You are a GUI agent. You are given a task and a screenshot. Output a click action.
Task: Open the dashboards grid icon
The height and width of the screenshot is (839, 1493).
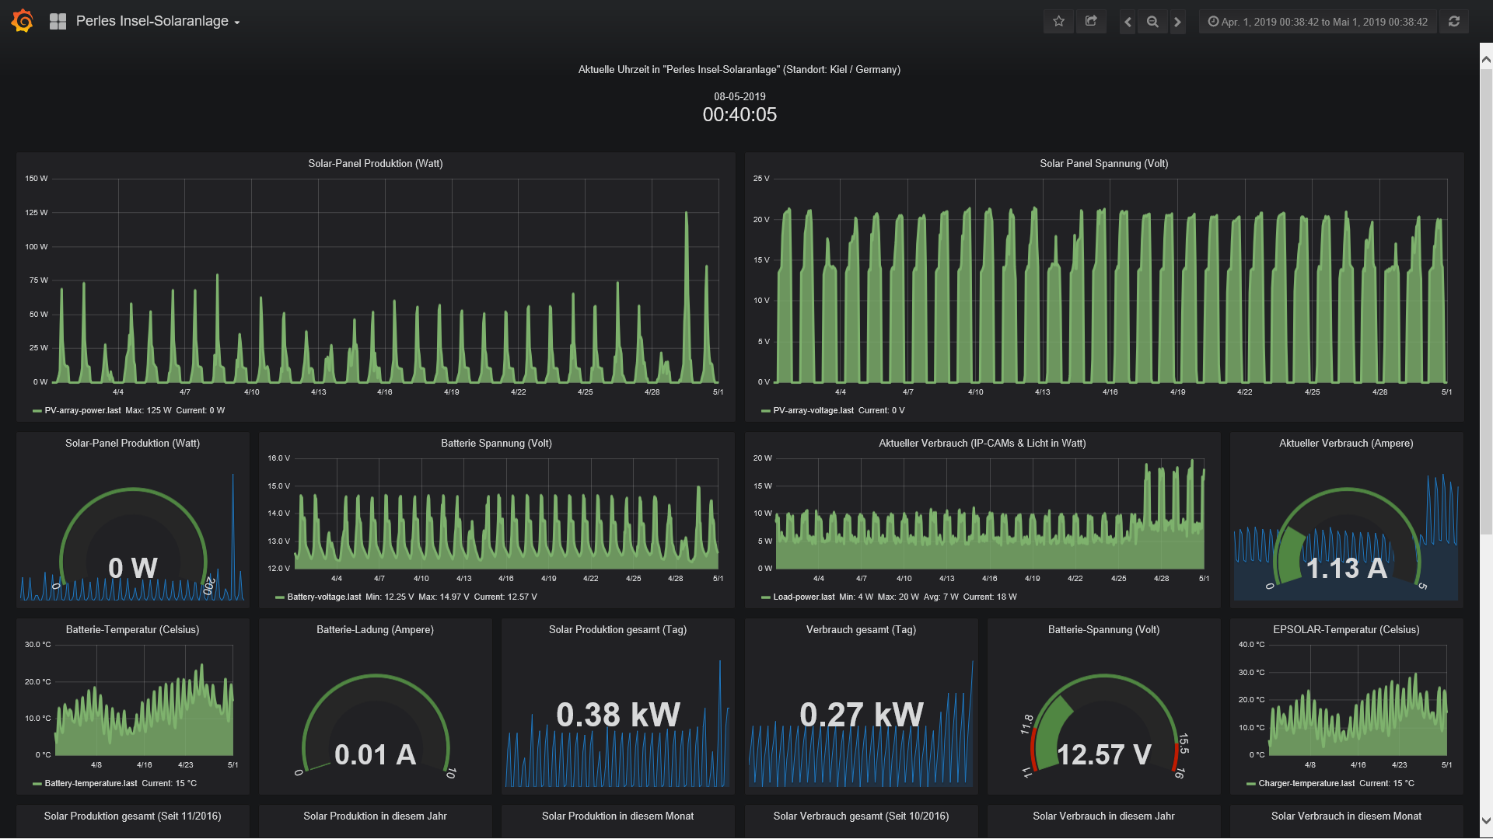tap(58, 22)
